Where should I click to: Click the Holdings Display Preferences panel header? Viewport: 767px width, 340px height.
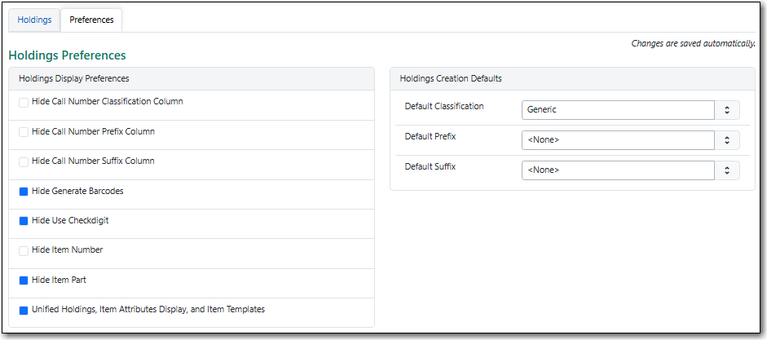[x=192, y=79]
